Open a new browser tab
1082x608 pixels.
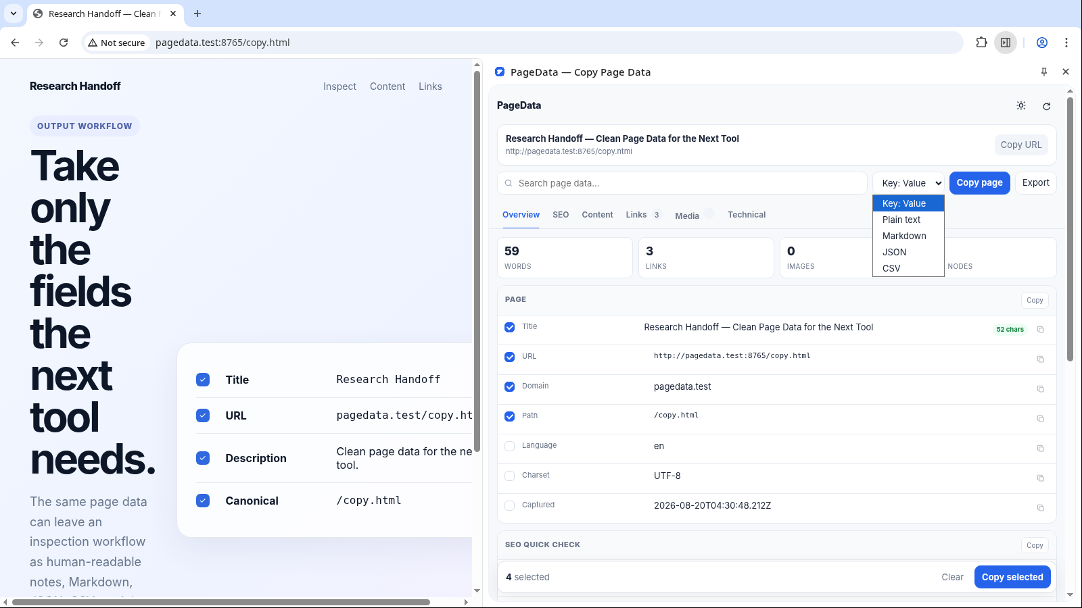click(197, 14)
